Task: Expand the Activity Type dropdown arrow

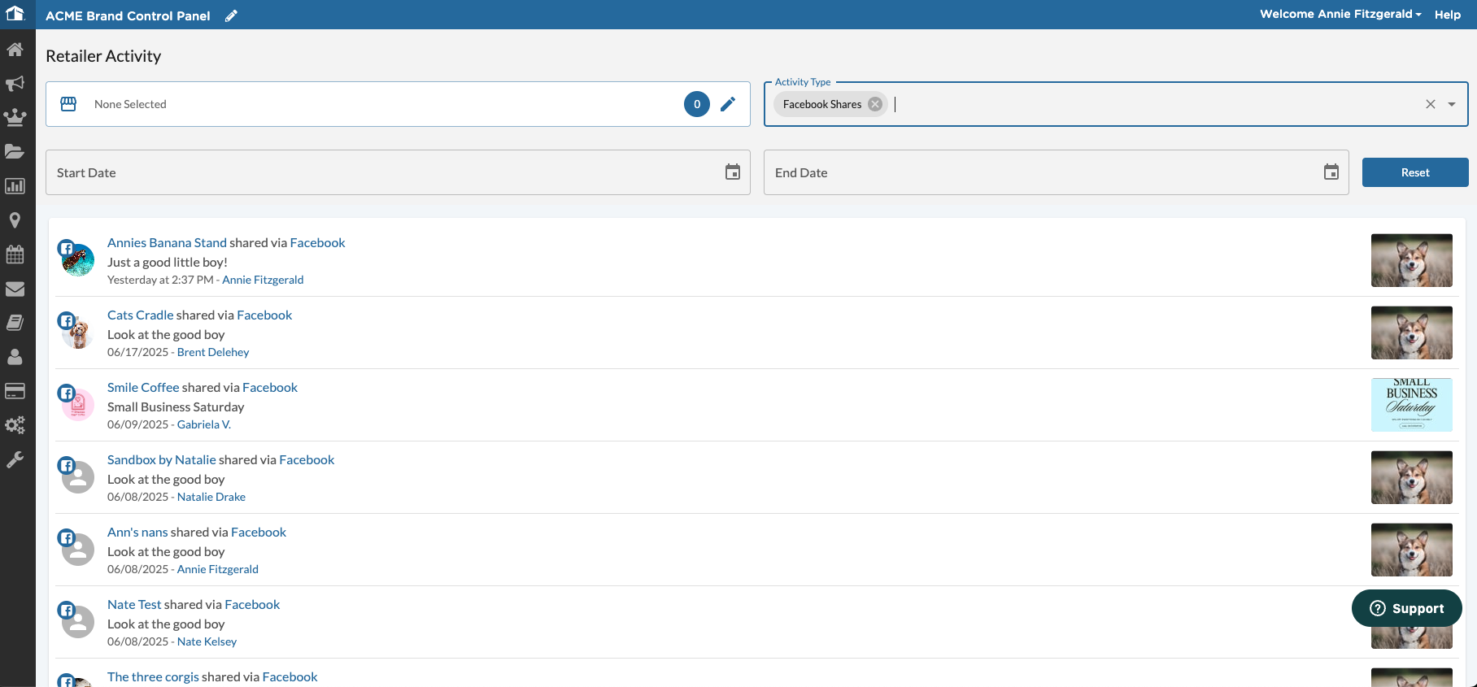Action: [1452, 104]
